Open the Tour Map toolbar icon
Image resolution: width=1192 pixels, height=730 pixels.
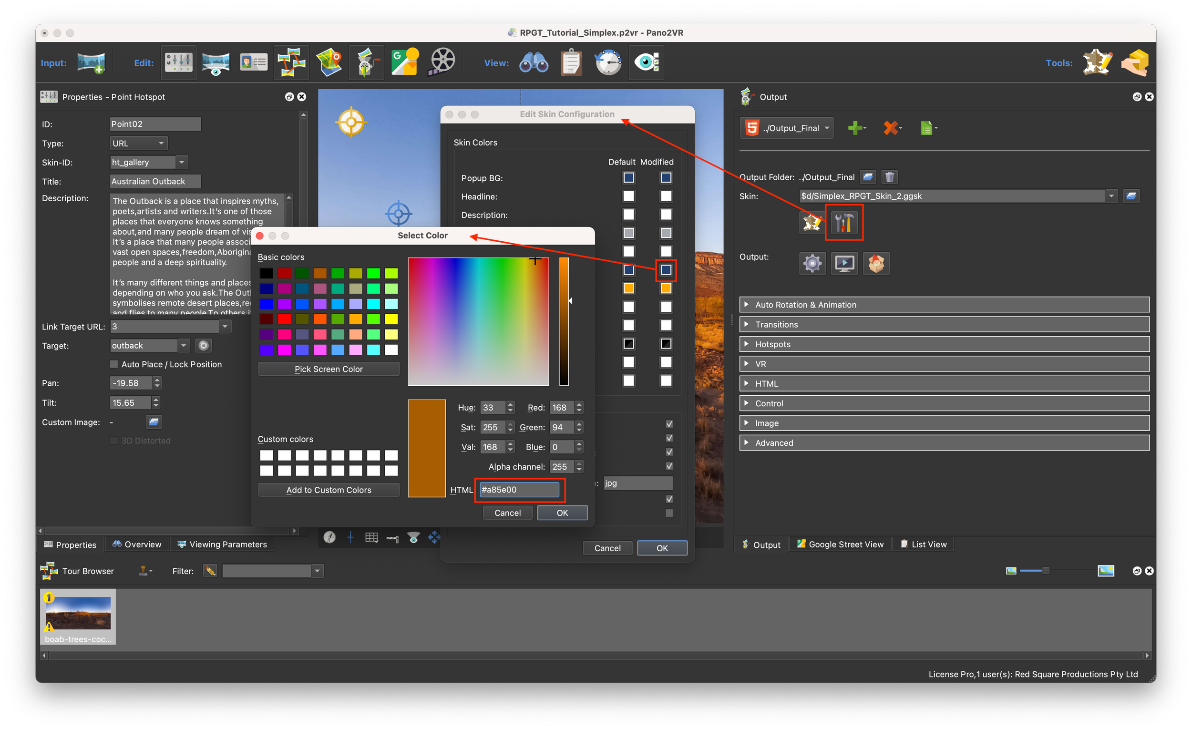(x=329, y=62)
